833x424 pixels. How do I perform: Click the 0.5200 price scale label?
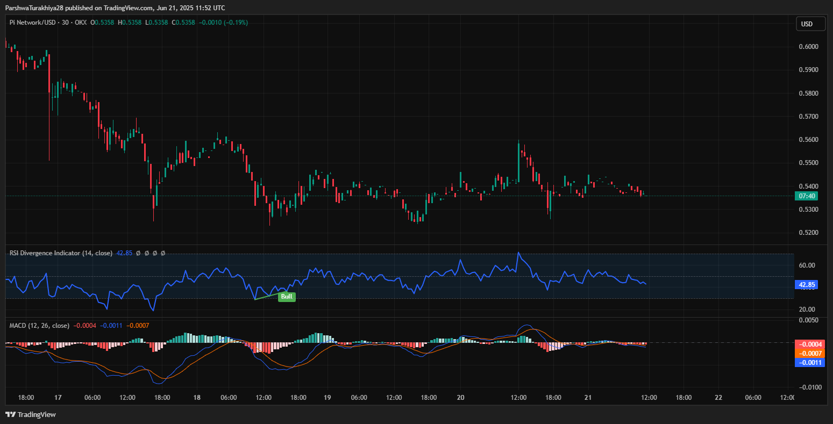click(808, 233)
